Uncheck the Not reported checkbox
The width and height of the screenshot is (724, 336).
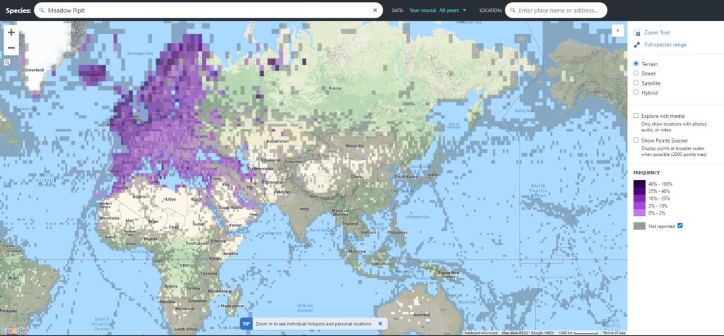pos(680,225)
